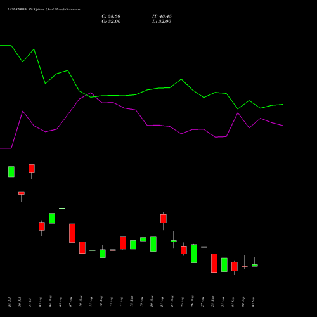This screenshot has width=317, height=317.
Task: Click the red candle for 10 Aug
Action: click(82, 248)
